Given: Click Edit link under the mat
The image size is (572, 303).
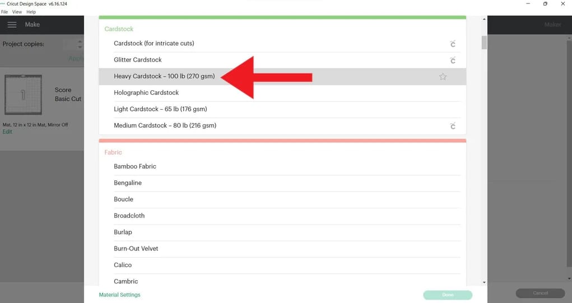Looking at the screenshot, I should point(7,132).
